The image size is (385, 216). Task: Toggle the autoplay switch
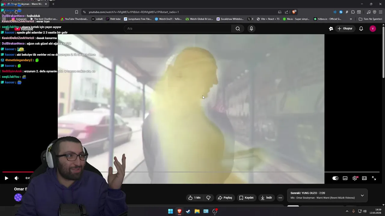(335, 178)
